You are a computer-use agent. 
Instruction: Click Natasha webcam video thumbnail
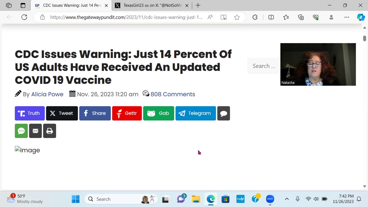point(318,64)
